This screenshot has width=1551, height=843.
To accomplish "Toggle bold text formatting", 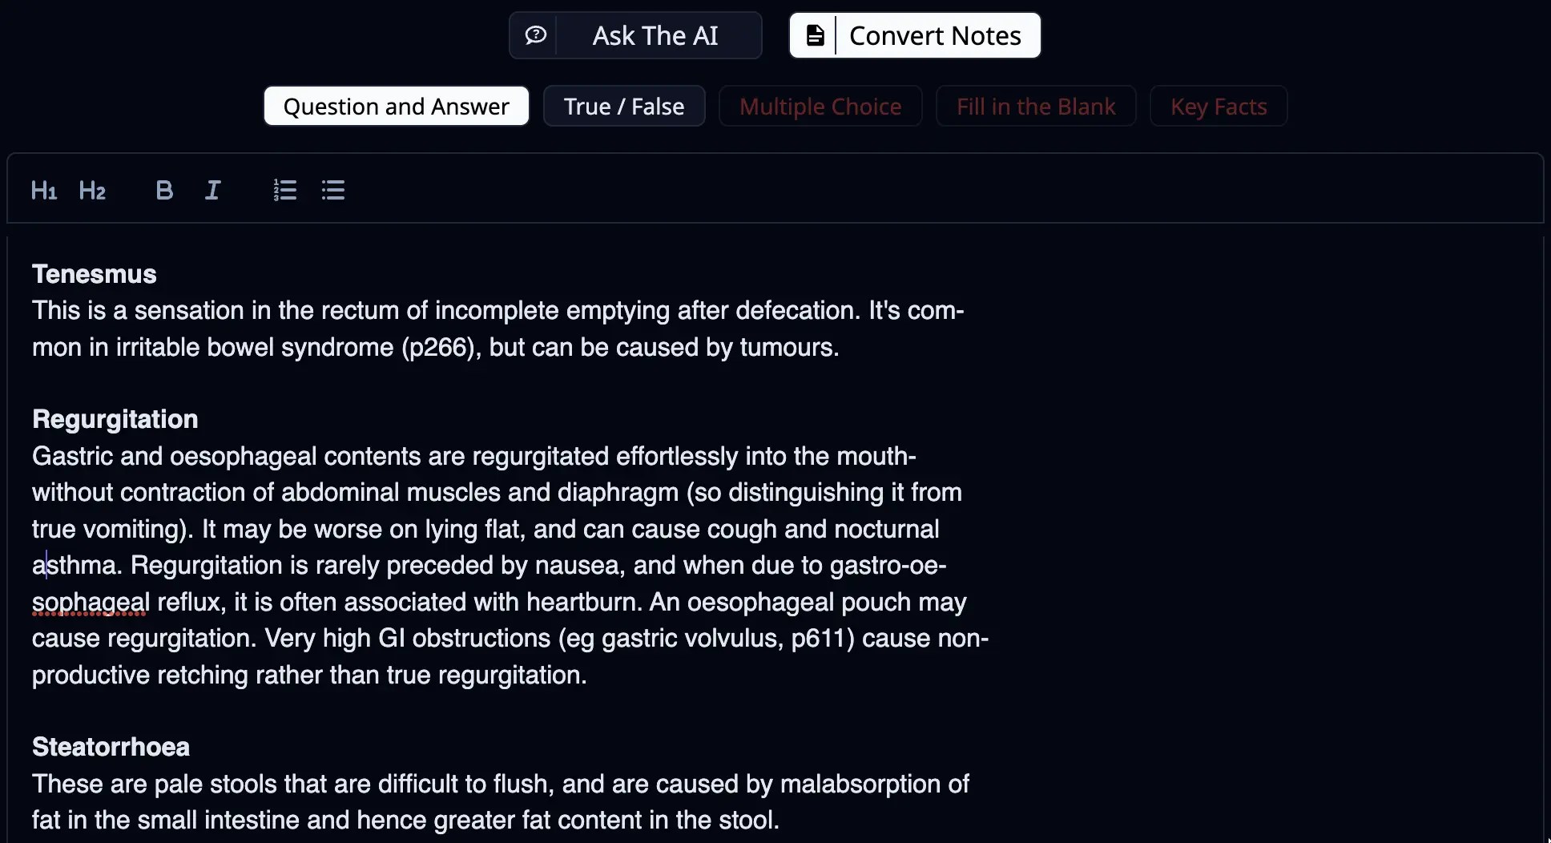I will click(163, 190).
